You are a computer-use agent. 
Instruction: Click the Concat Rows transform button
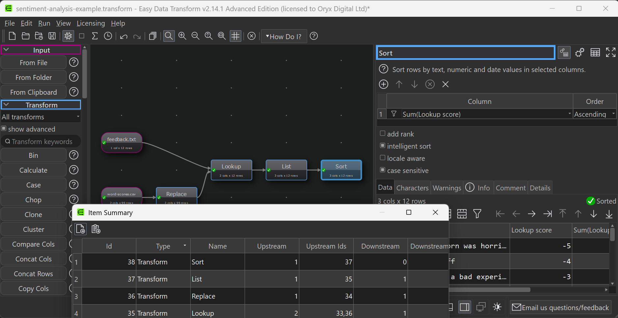coord(34,274)
